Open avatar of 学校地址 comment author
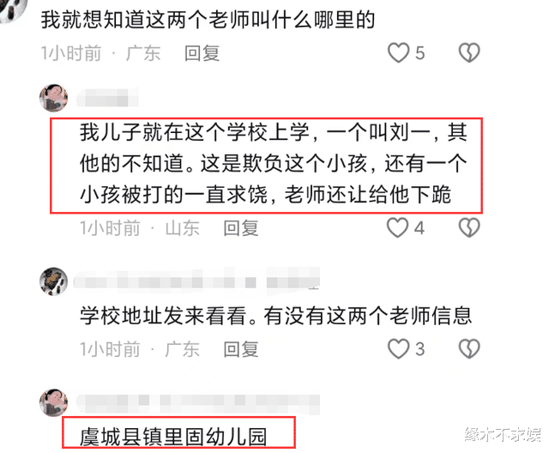Image resolution: width=549 pixels, height=453 pixels. click(53, 281)
